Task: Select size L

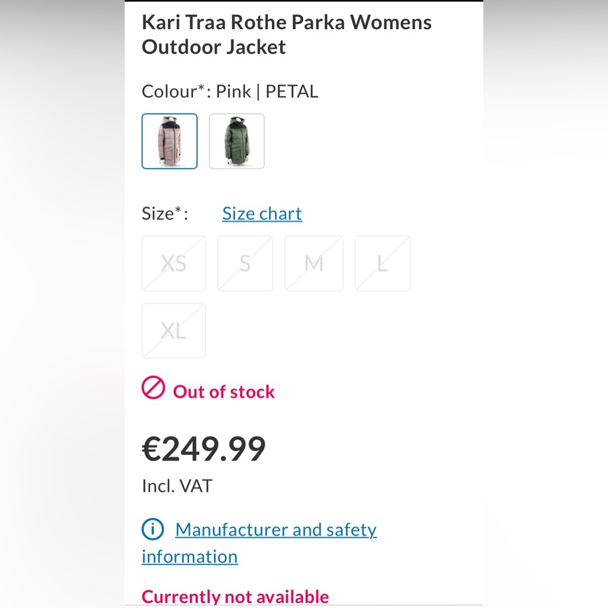Action: pyautogui.click(x=382, y=263)
